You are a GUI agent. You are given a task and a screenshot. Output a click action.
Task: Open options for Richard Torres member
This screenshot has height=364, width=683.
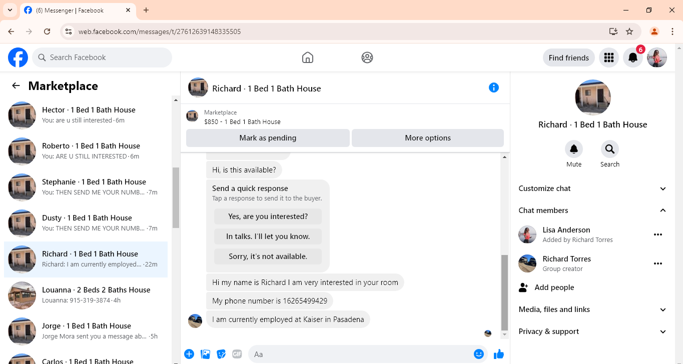click(x=658, y=263)
